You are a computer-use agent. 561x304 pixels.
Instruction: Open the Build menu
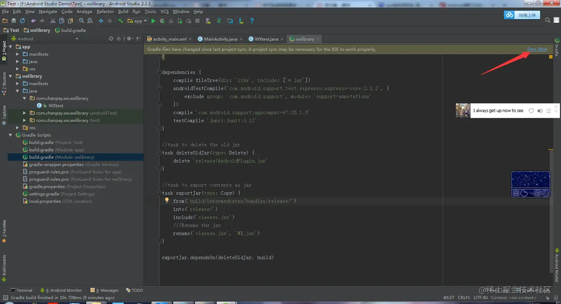pos(123,11)
